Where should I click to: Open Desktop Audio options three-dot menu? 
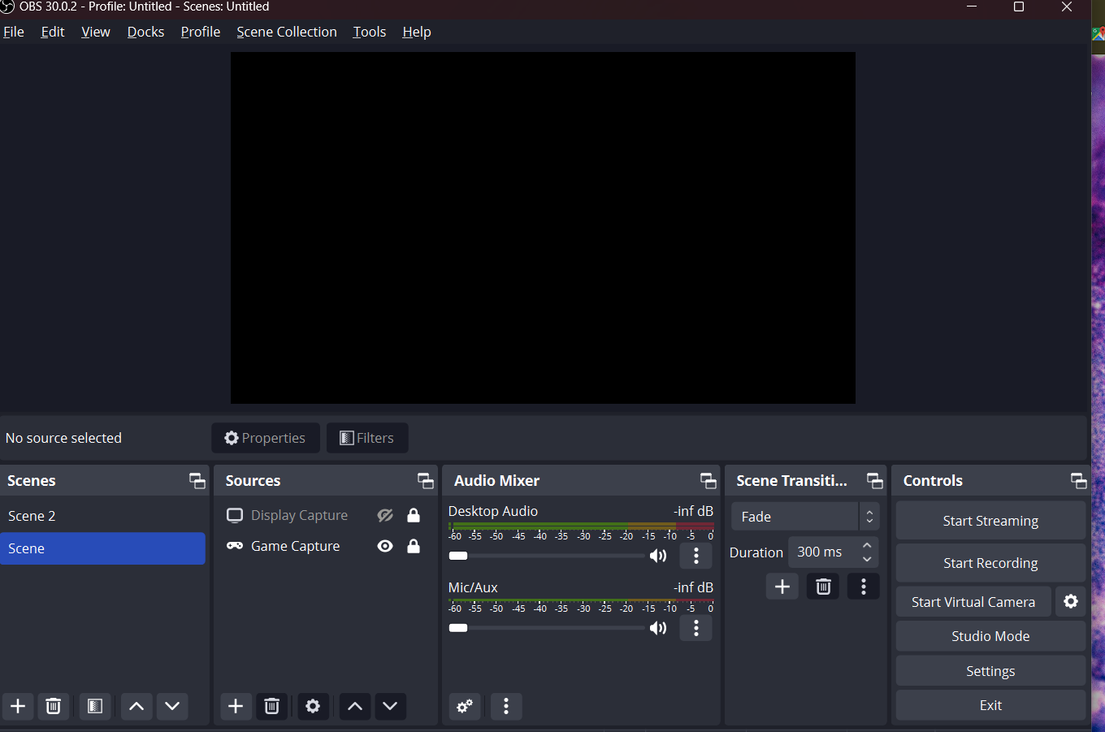pos(696,556)
